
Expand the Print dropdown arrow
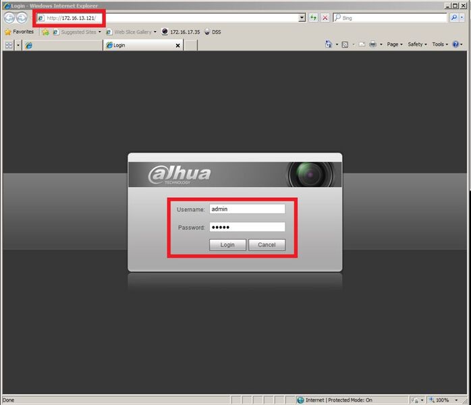381,45
